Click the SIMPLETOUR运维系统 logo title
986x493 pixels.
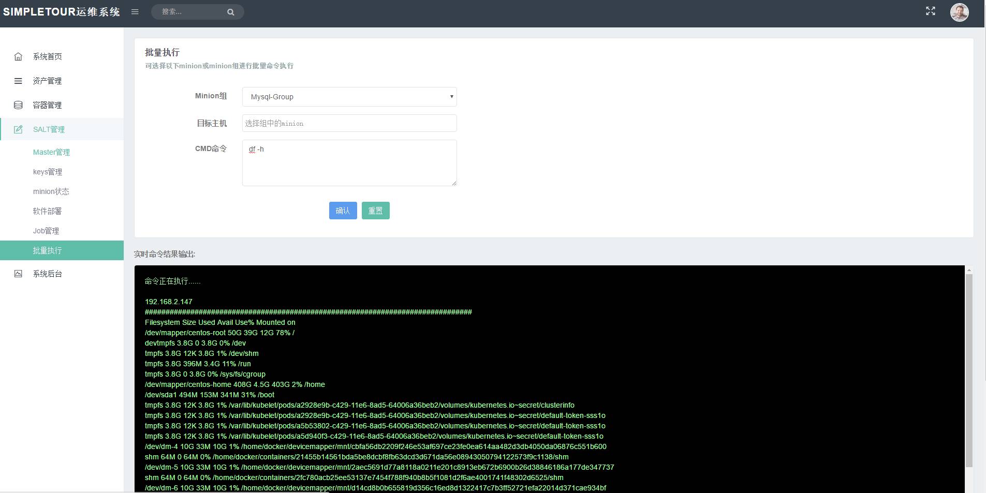coord(62,12)
